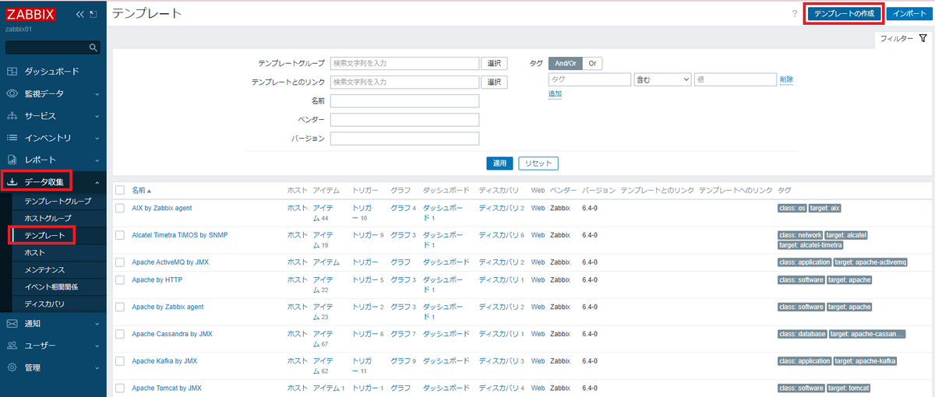Select メンテナンス from the sidebar submenu

point(44,269)
